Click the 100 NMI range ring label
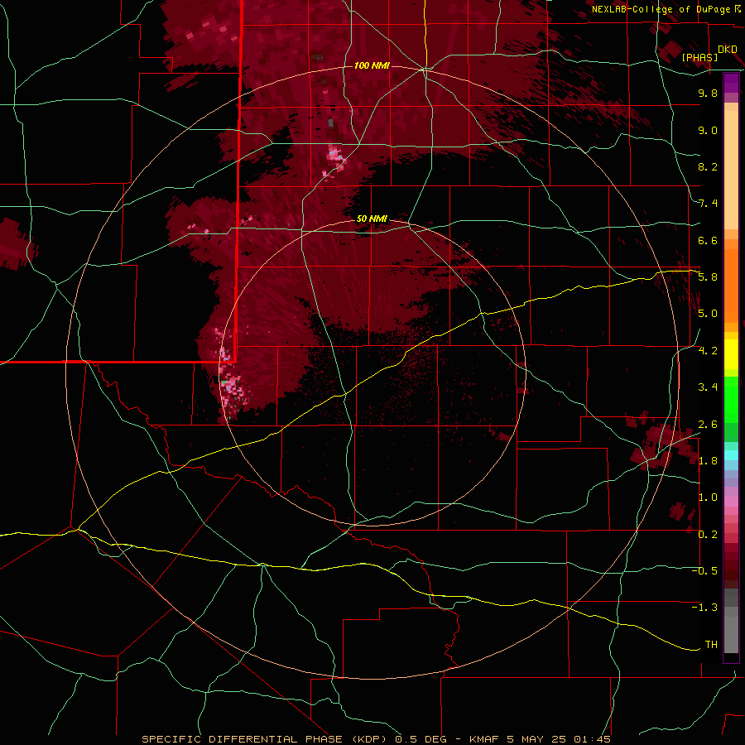Image resolution: width=745 pixels, height=745 pixels. pos(372,65)
